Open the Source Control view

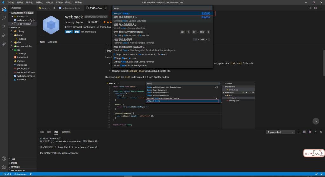pos(4,27)
